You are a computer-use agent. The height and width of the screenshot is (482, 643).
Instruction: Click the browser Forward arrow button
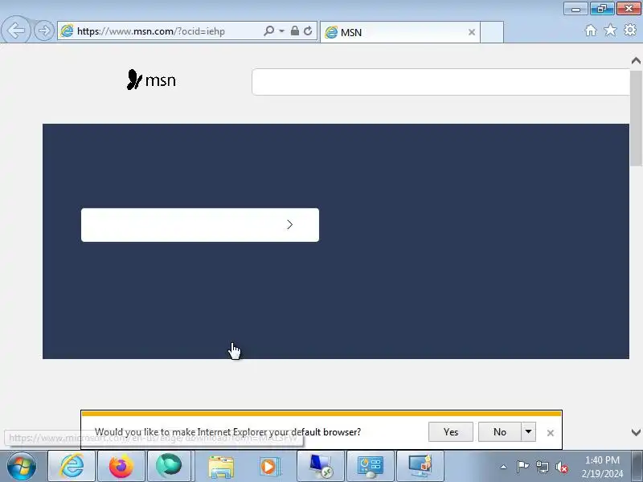tap(44, 31)
